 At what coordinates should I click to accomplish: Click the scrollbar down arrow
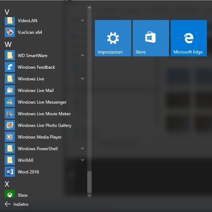pos(89,195)
